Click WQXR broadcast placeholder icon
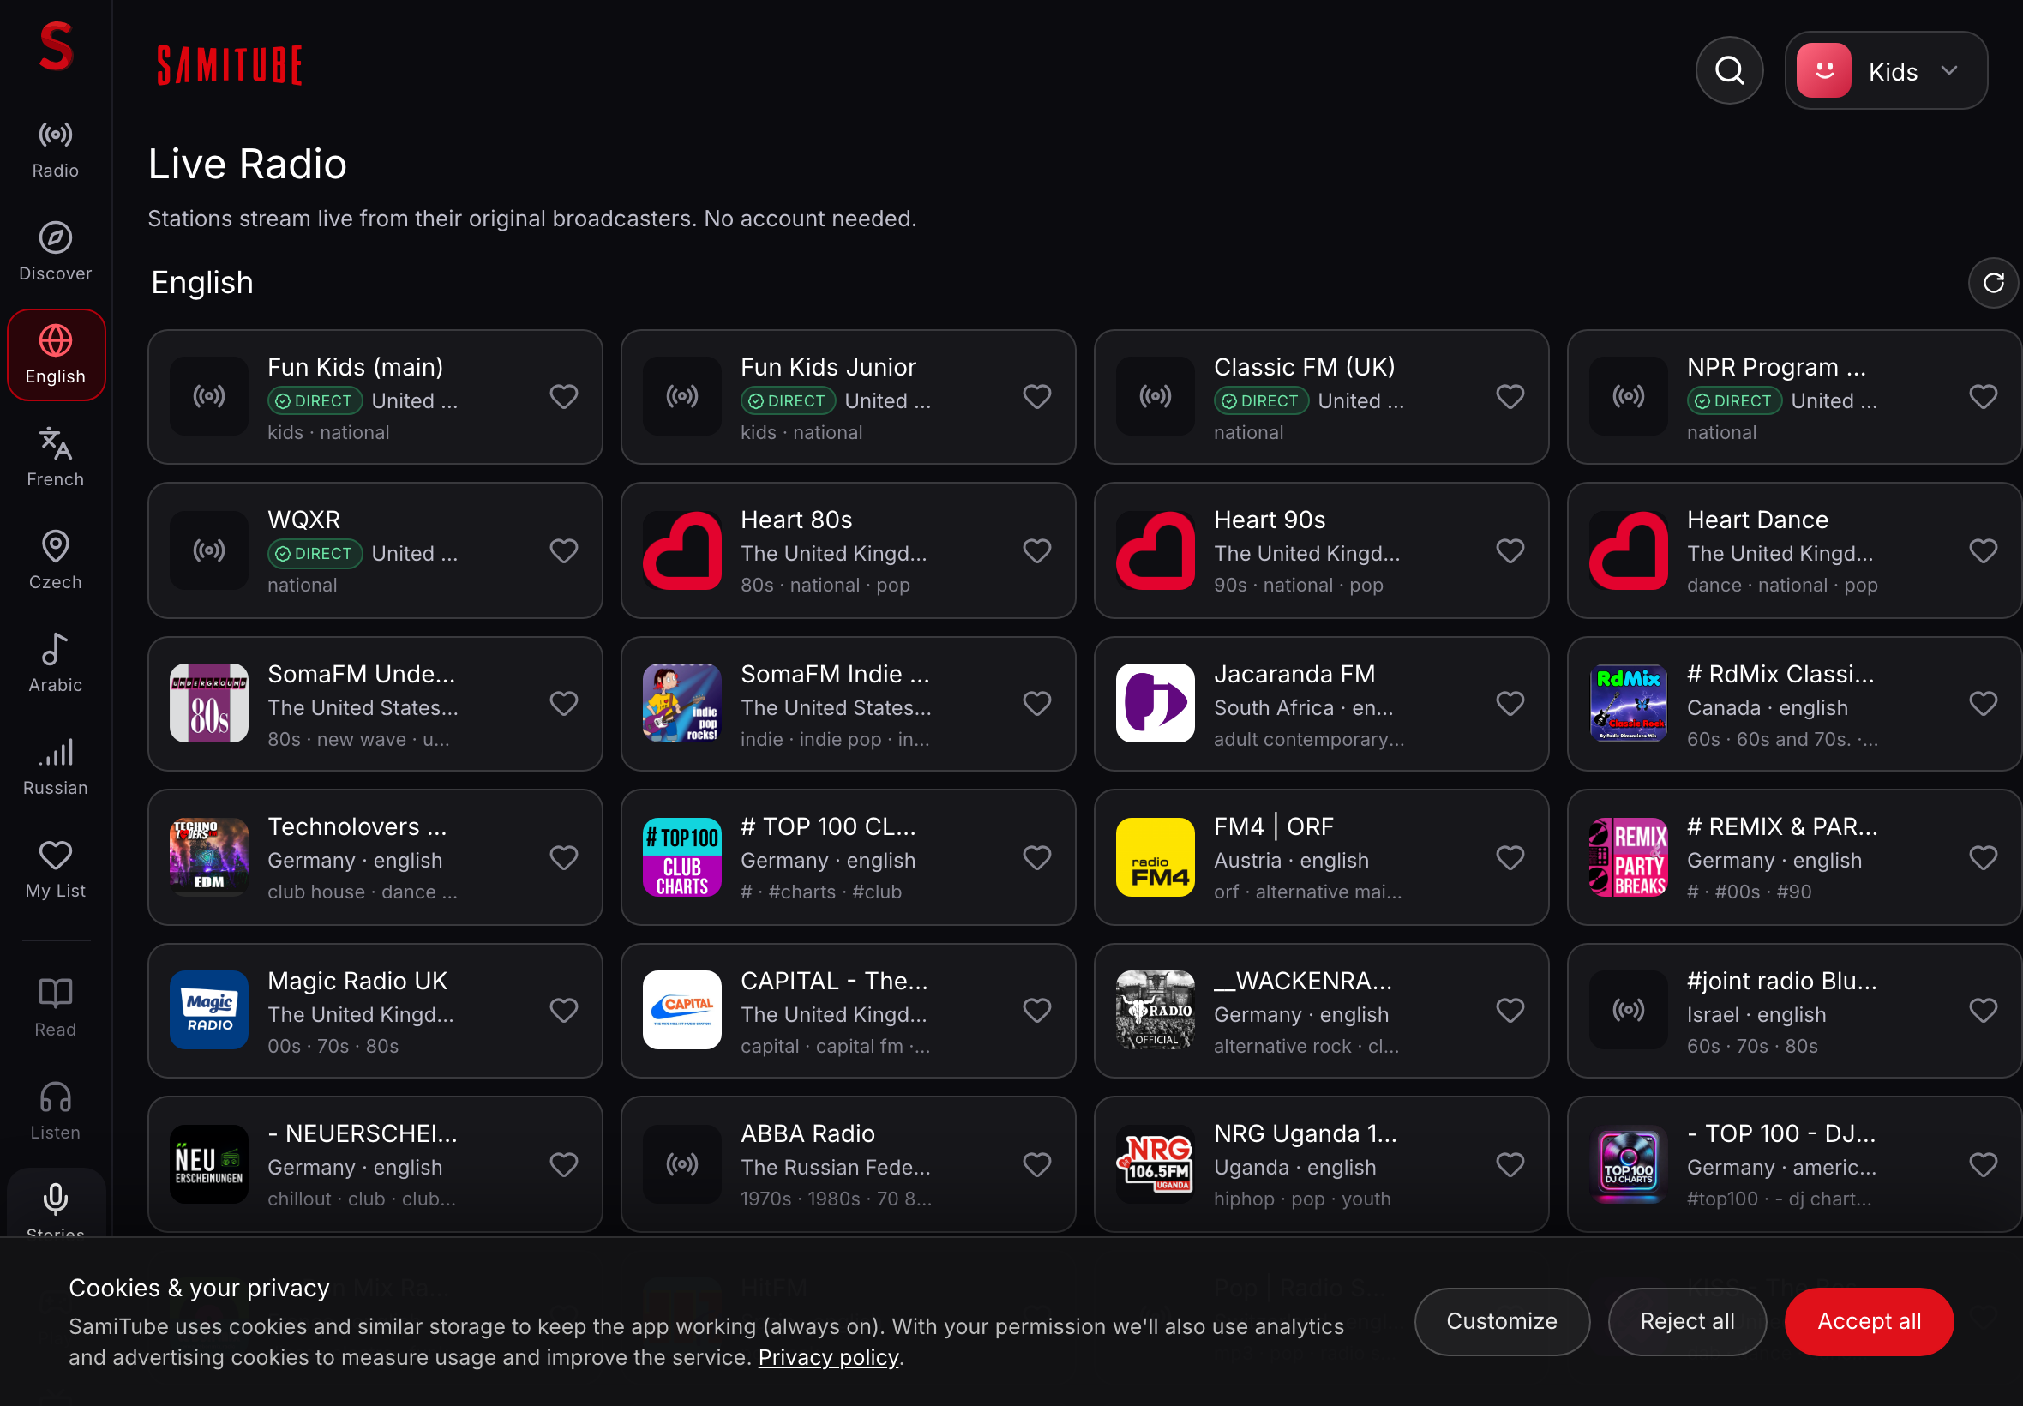Image resolution: width=2023 pixels, height=1406 pixels. pyautogui.click(x=209, y=550)
